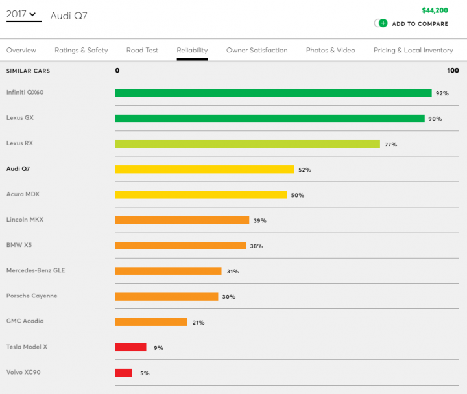
Task: Open the Lexus RX car link
Action: click(19, 143)
